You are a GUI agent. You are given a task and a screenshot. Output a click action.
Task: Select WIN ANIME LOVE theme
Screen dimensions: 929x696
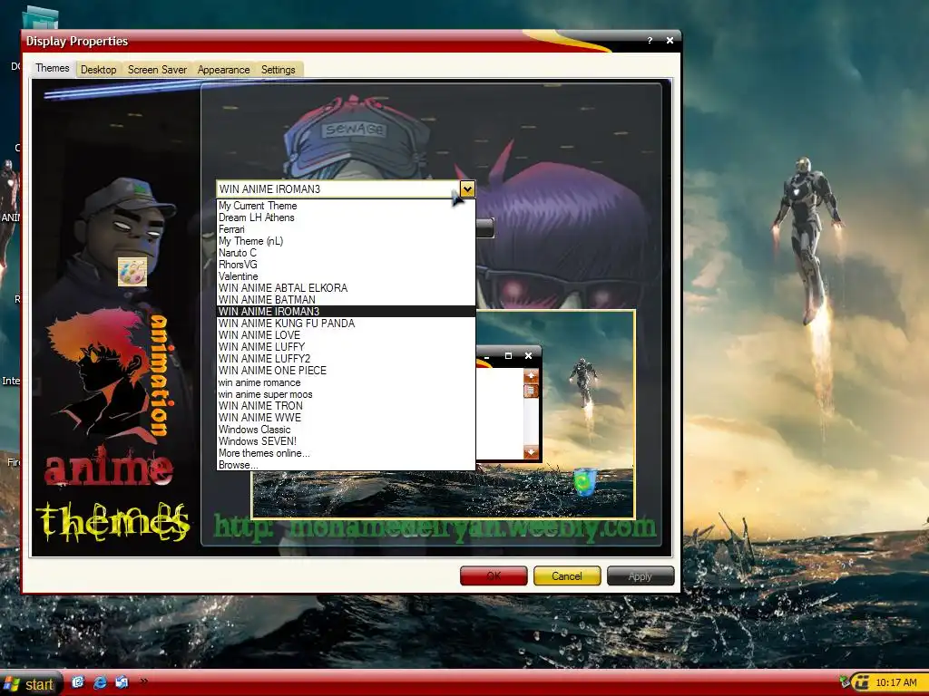346,335
